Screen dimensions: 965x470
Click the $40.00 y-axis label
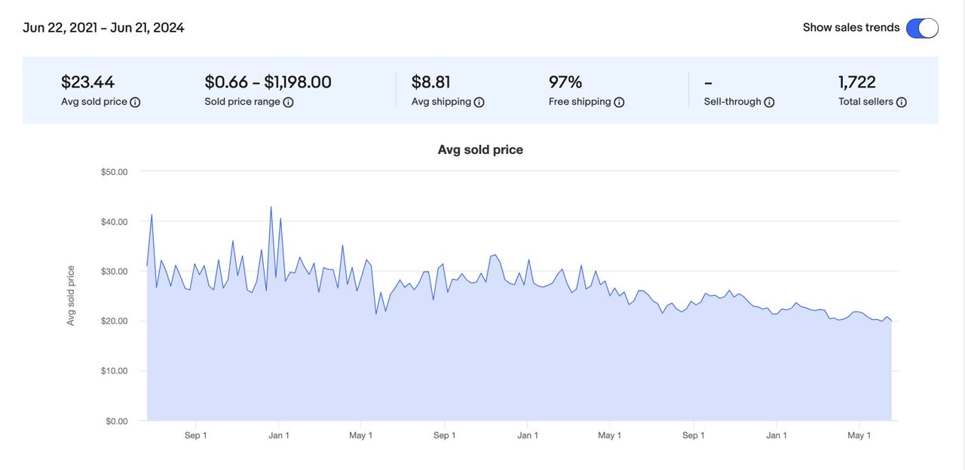[114, 222]
